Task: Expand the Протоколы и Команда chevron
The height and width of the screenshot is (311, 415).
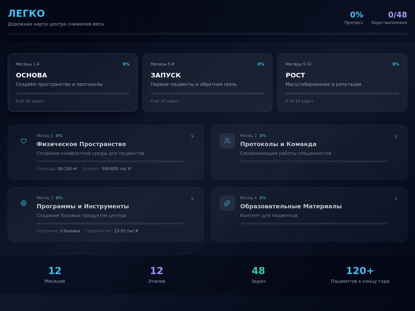Action: [x=396, y=136]
